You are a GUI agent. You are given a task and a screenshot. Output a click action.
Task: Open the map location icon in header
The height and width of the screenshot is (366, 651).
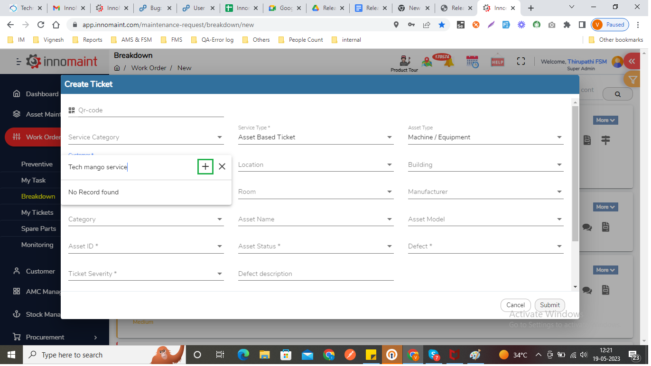point(427,62)
